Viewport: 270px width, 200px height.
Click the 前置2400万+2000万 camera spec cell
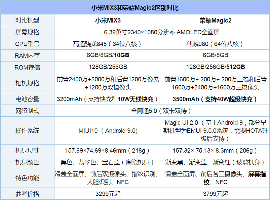pyautogui.click(x=108, y=83)
